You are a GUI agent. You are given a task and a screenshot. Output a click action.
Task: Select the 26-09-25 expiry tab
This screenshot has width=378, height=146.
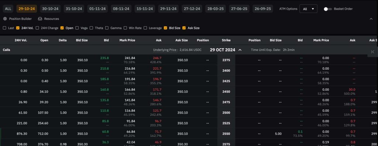tap(263, 9)
